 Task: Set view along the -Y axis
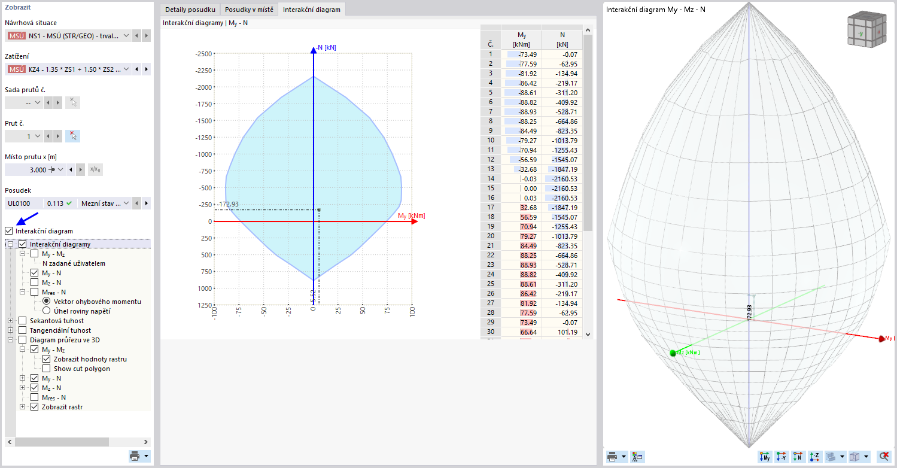coord(782,457)
